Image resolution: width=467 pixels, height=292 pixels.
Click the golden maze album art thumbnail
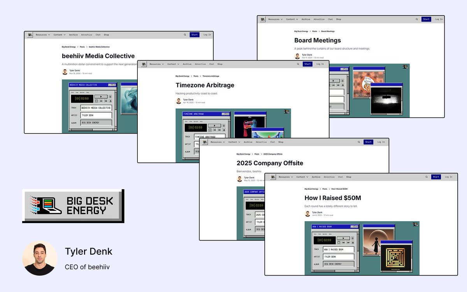tap(396, 257)
